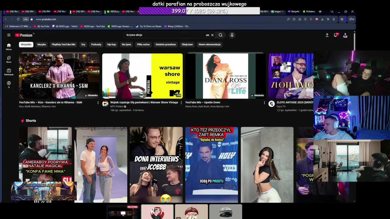Open the NEEXcsgo - YouTube bookmark
This screenshot has width=390, height=219.
(92, 26)
